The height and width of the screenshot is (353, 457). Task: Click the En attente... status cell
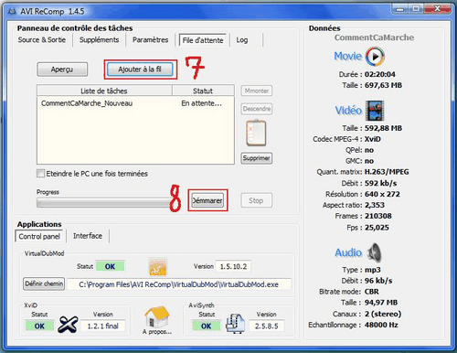pyautogui.click(x=201, y=103)
